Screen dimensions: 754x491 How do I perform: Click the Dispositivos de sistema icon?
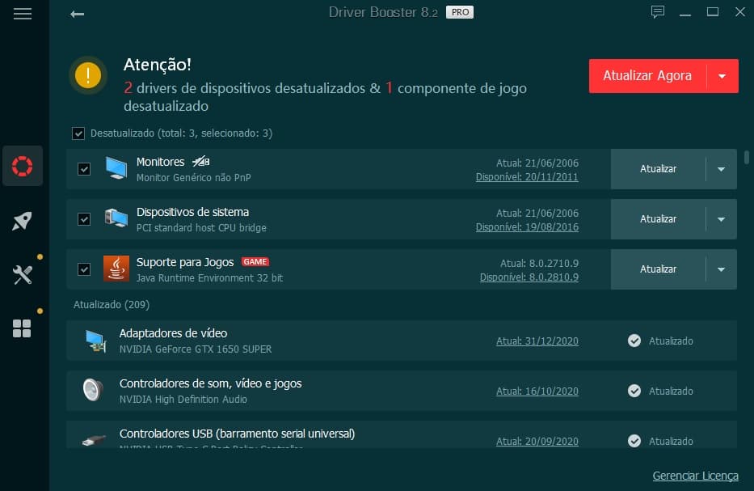point(116,218)
